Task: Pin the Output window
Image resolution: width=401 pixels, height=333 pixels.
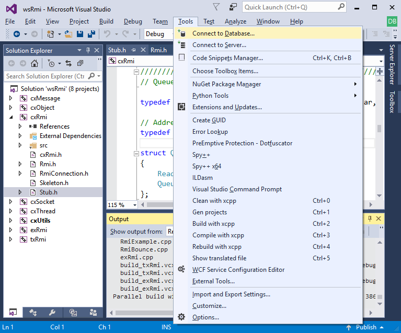Action: [370, 219]
